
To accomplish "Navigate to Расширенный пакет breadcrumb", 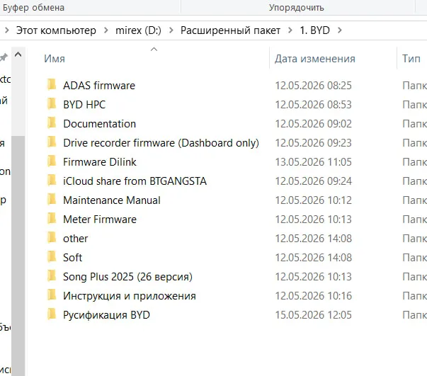I will pyautogui.click(x=230, y=30).
